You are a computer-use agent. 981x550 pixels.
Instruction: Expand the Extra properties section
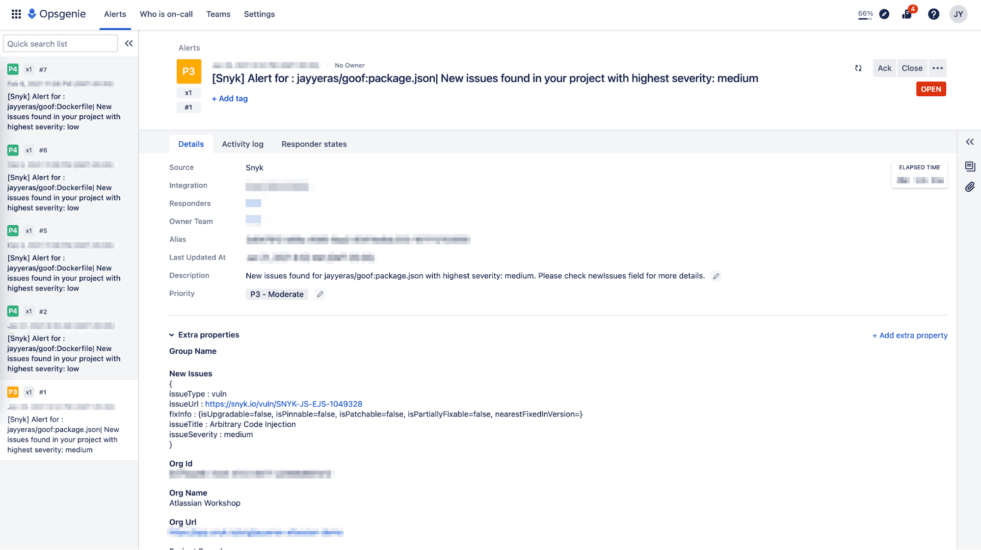[172, 334]
